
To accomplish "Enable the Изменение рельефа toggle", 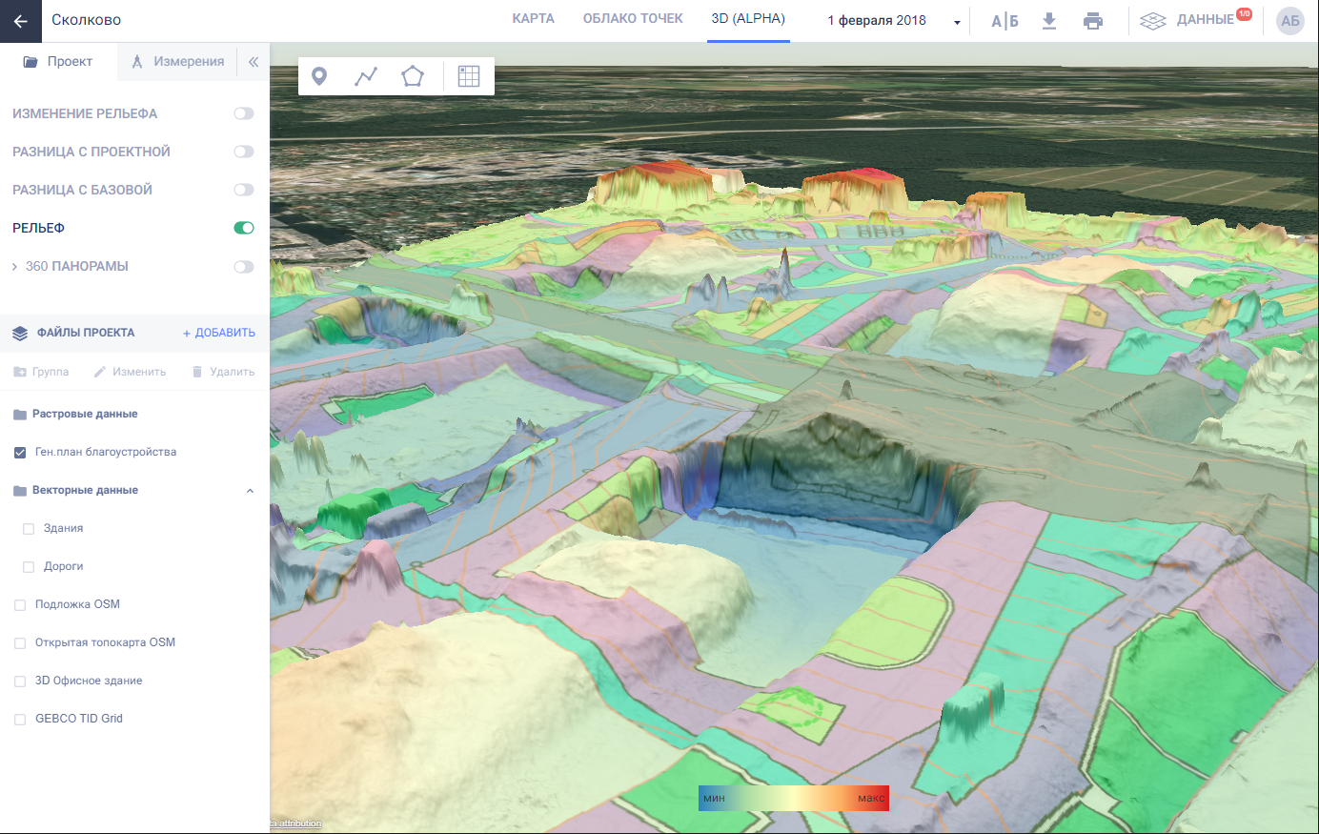I will coord(244,113).
